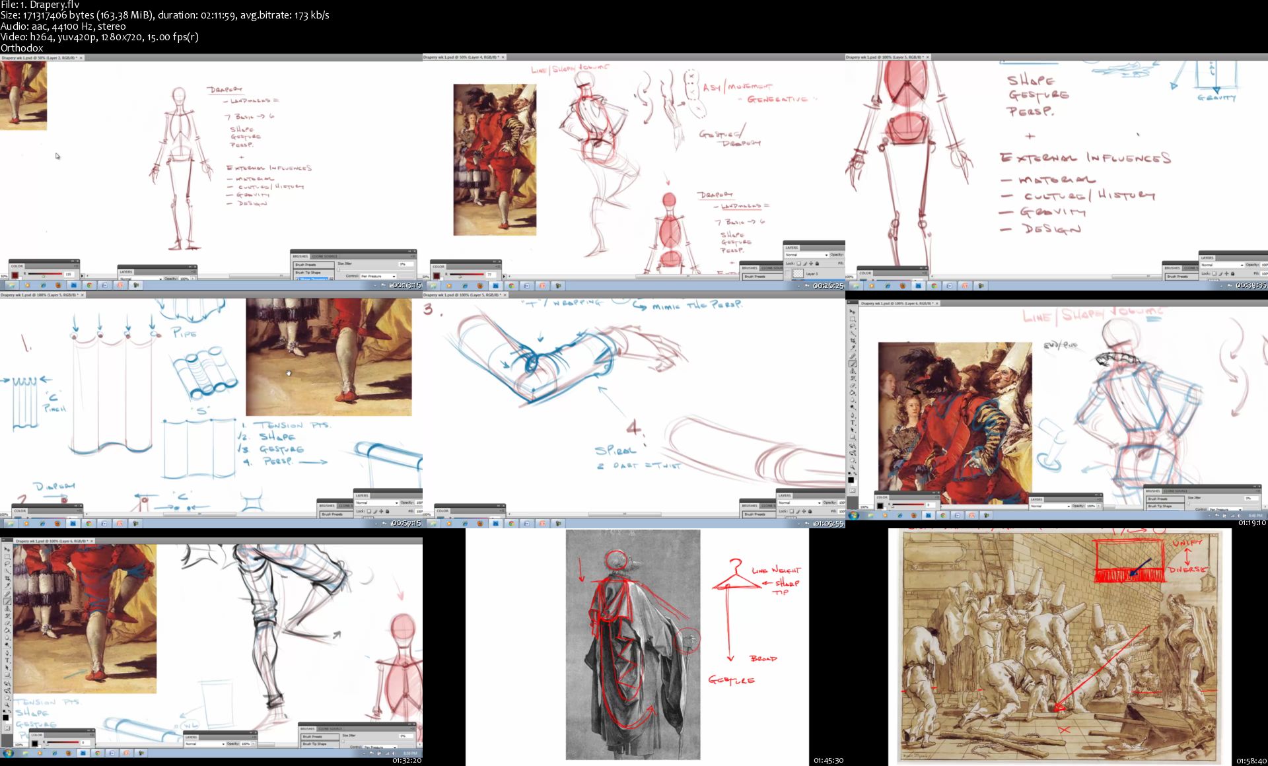Open Layers Opacity dropdown arrow in 01:32:20 frame
1268x766 pixels.
tap(253, 744)
